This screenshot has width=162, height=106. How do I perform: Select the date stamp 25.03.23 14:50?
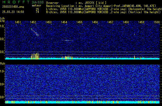coord(13,12)
